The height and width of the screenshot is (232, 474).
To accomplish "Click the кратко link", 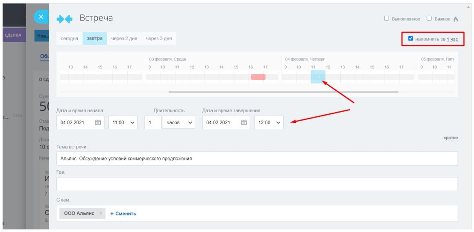I will pos(451,138).
